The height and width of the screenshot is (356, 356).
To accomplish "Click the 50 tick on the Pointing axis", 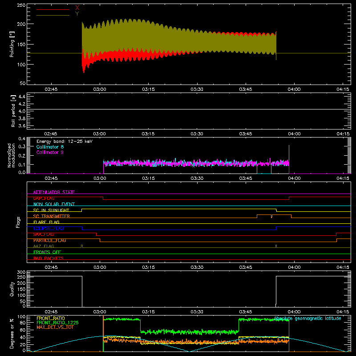I will (23, 83).
